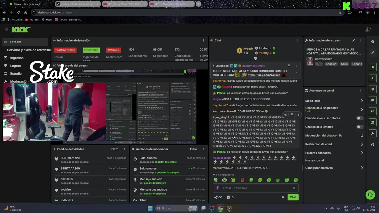
Task: Click the chat scrollbar
Action: point(302,167)
